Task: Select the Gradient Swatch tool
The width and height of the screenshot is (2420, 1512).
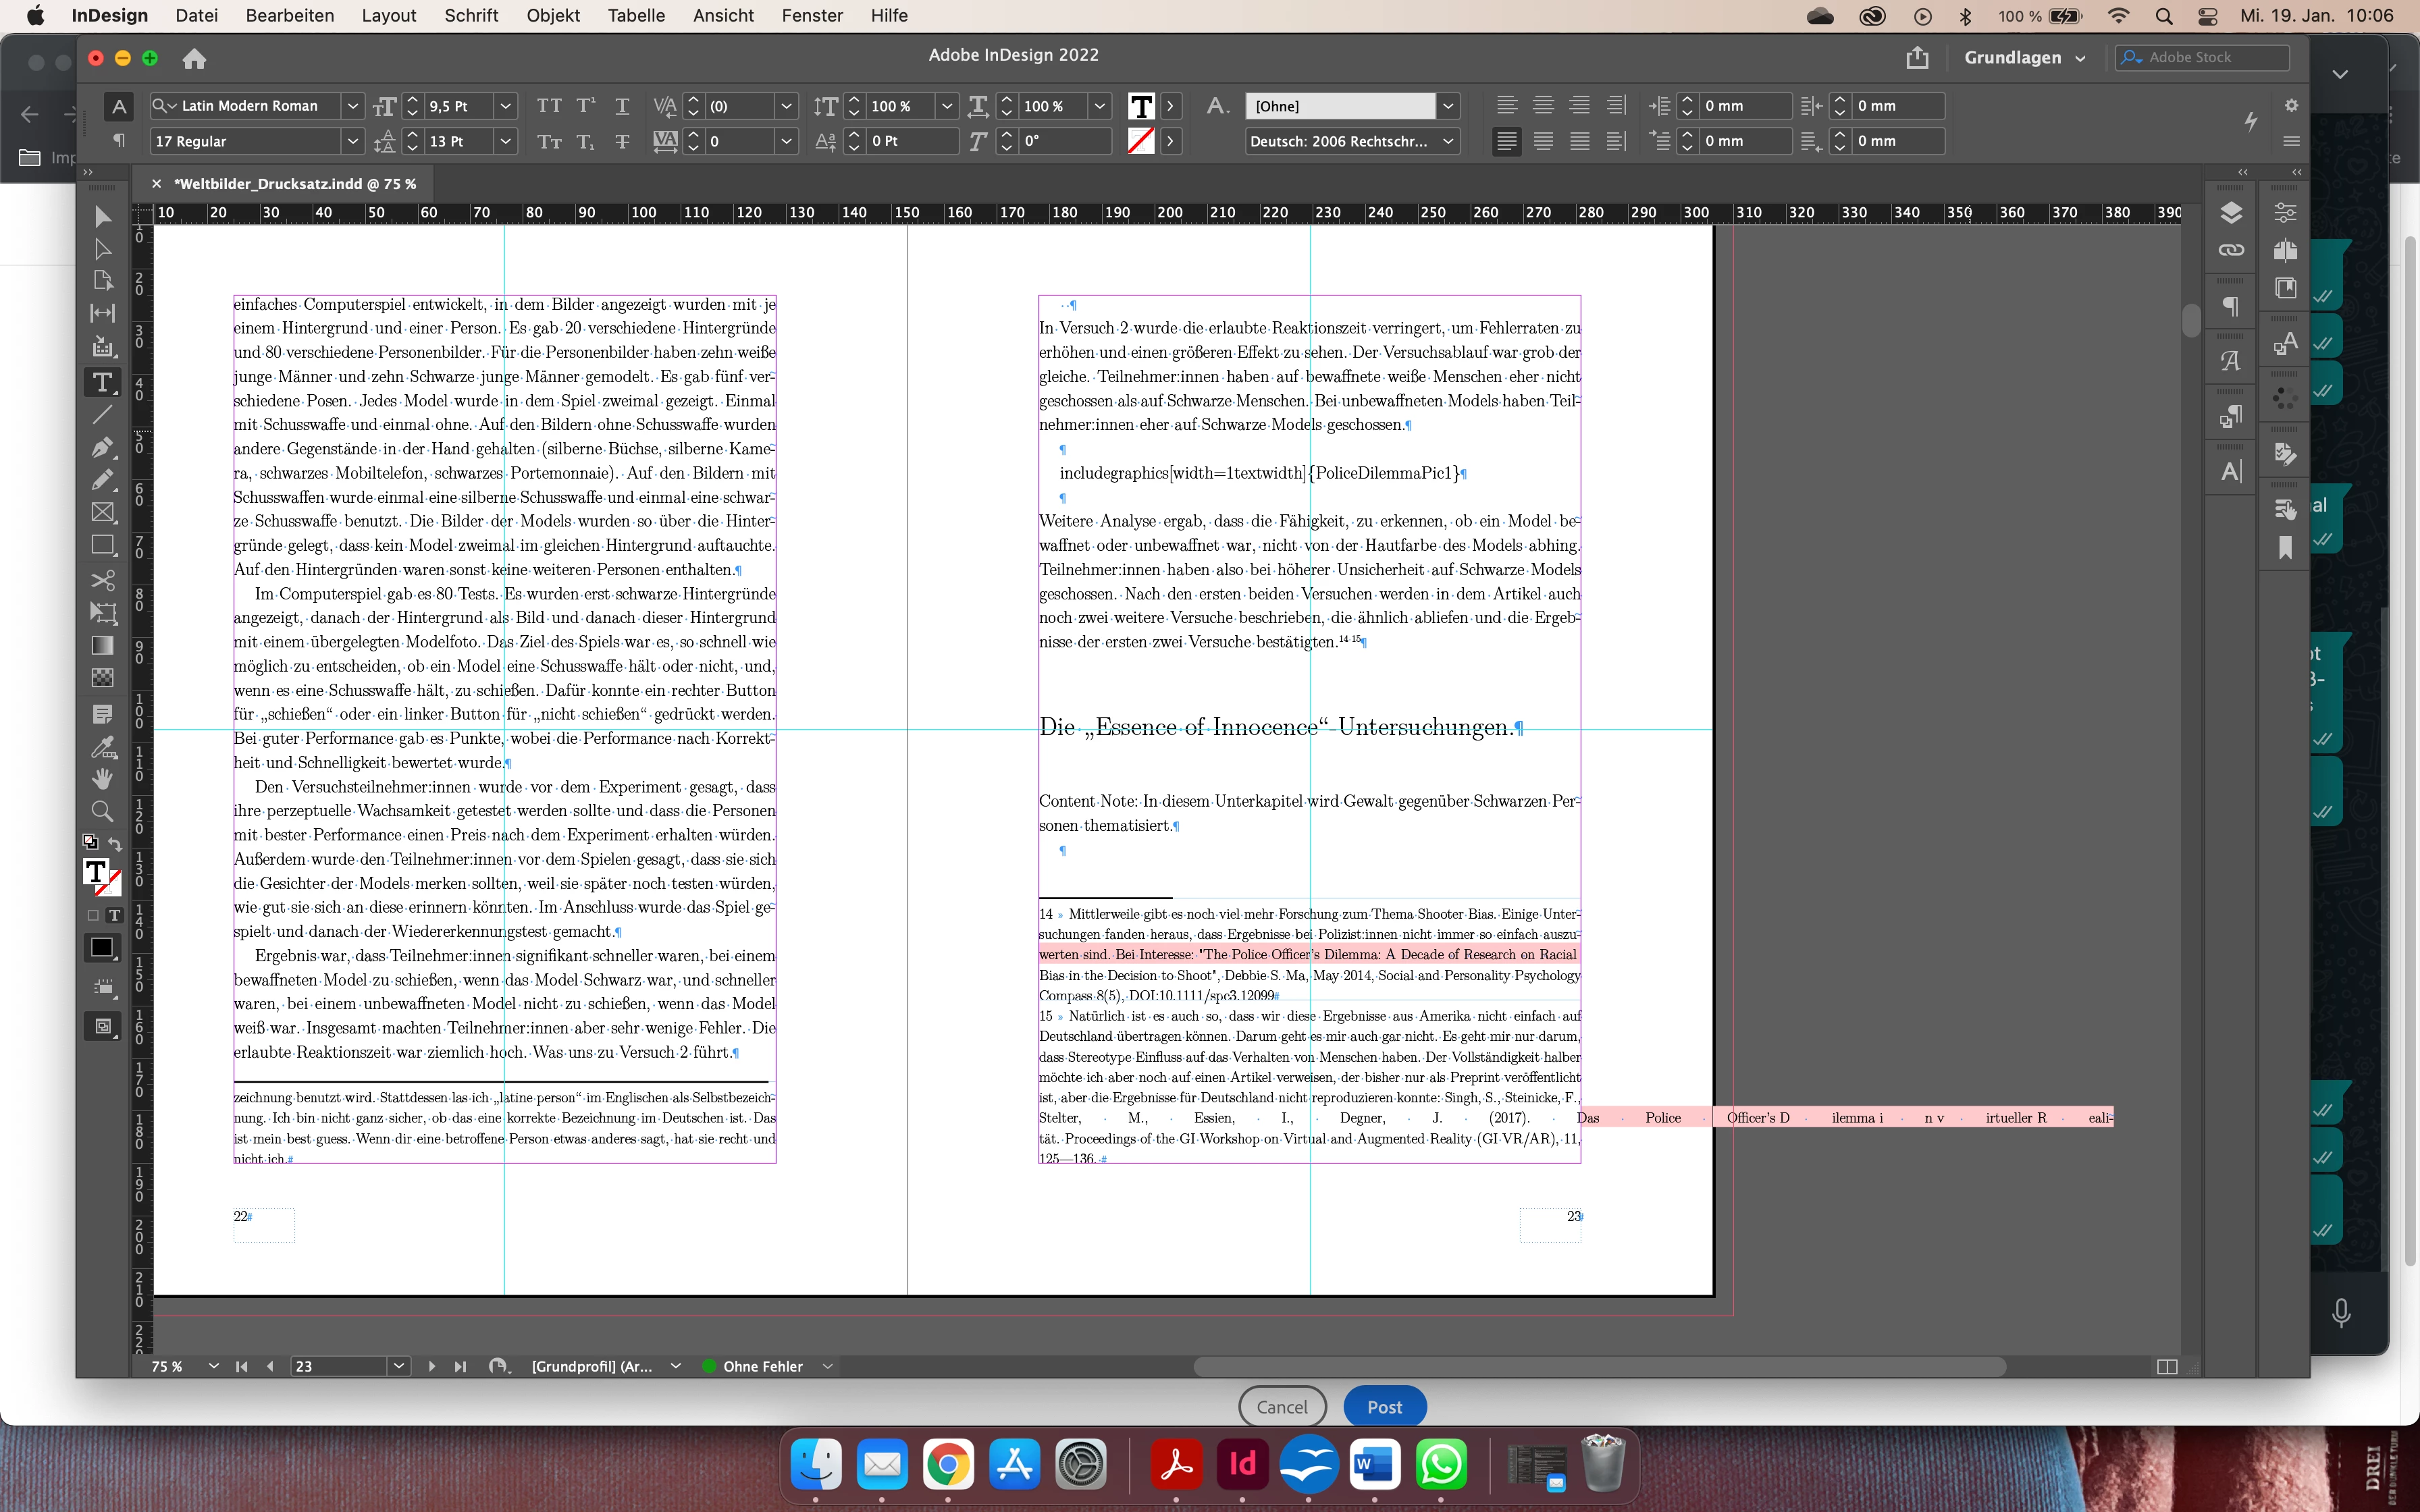Action: pos(102,645)
